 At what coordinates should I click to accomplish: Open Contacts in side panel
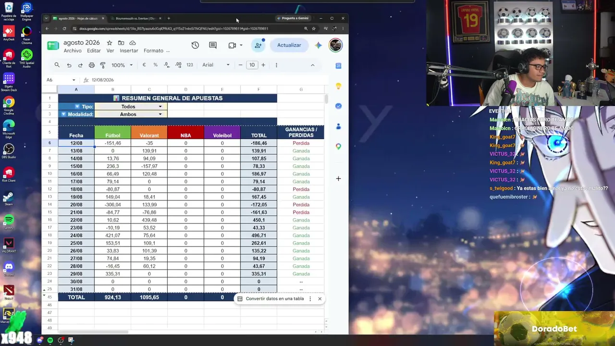tap(338, 126)
